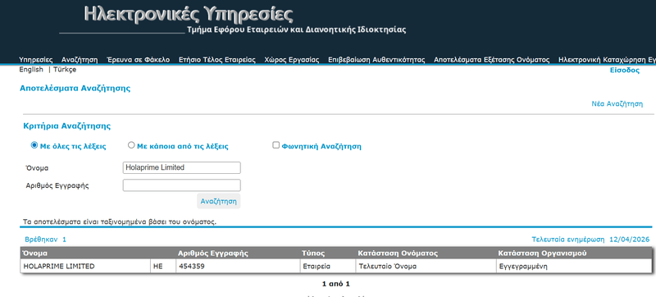
Task: Click the Ηλεκτρονικές Υπηρεσίες site title
Action: click(189, 14)
